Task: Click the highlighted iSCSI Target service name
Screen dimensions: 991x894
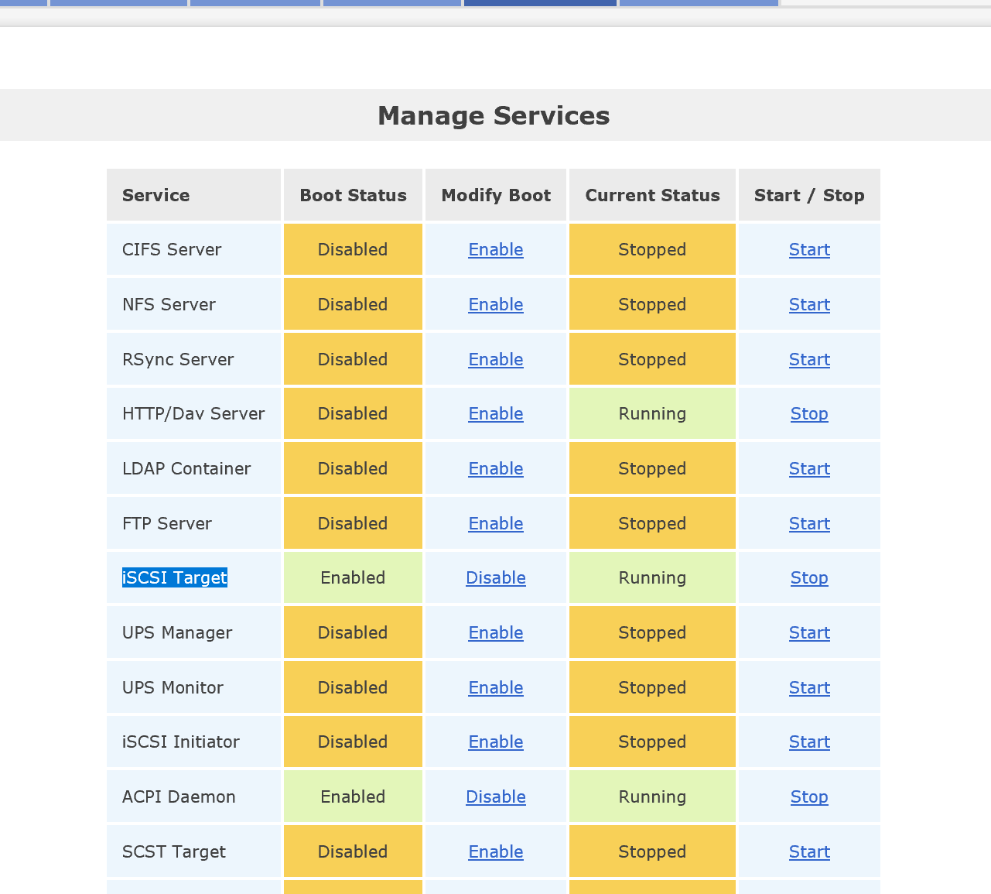Action: (x=175, y=578)
